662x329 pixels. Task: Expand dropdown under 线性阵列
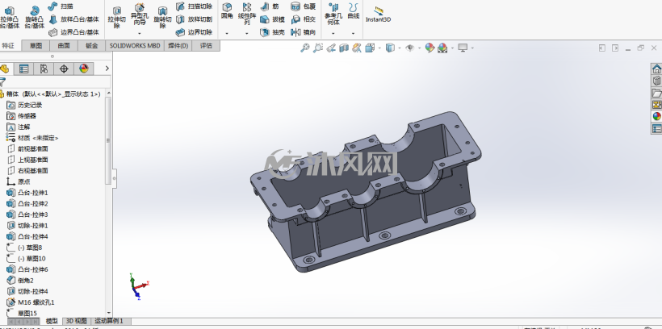(x=247, y=33)
